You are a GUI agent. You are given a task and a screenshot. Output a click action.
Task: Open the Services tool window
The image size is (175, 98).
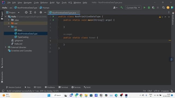[x=76, y=87]
